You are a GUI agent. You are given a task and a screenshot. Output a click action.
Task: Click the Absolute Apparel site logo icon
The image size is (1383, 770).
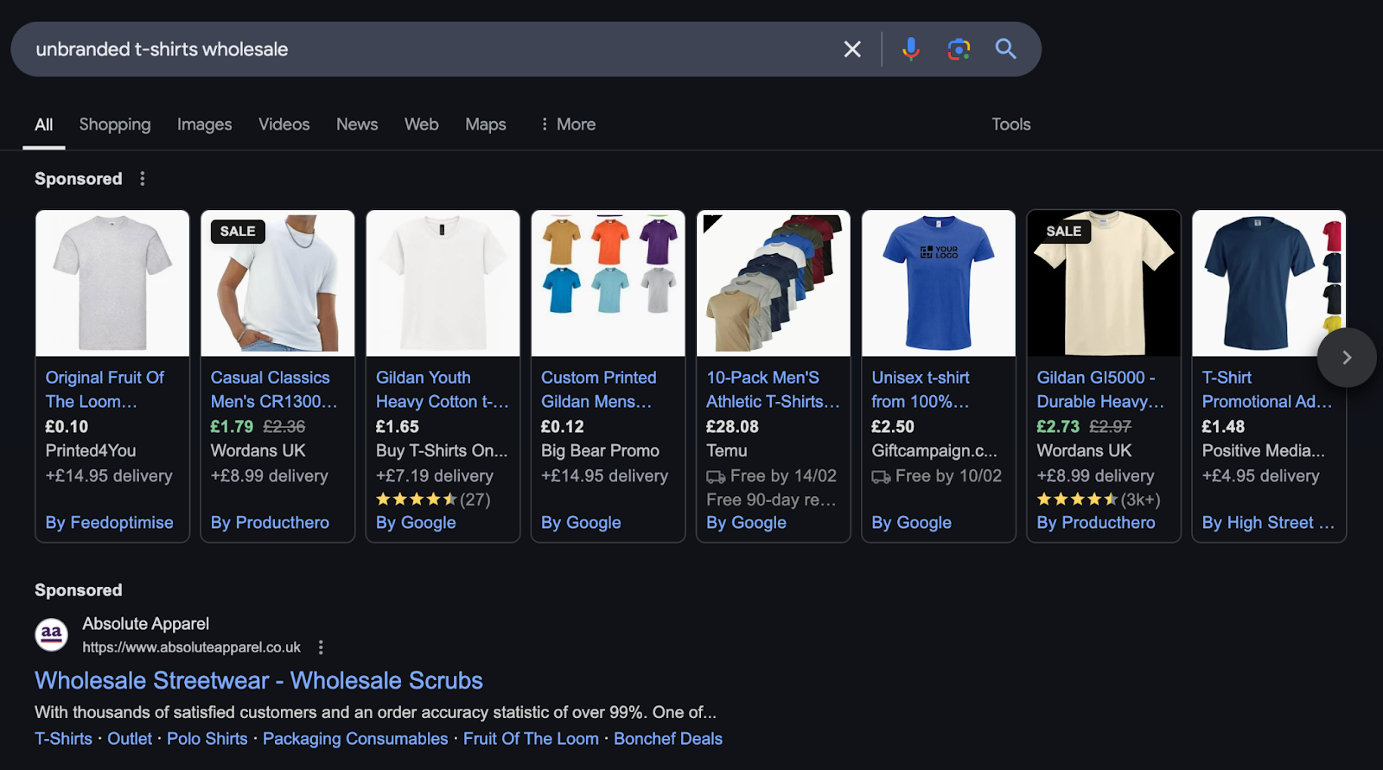click(x=52, y=634)
